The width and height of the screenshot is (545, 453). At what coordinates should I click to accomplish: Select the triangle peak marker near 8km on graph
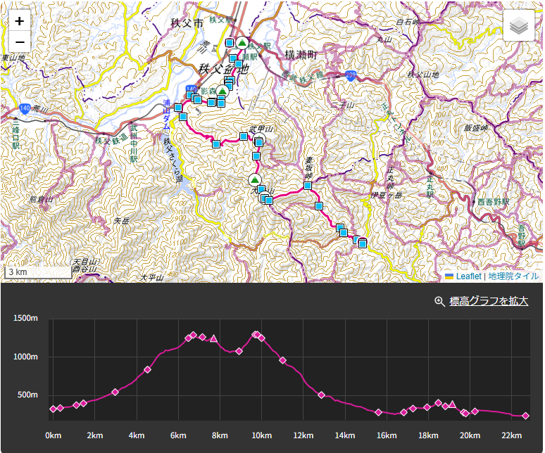pyautogui.click(x=213, y=338)
